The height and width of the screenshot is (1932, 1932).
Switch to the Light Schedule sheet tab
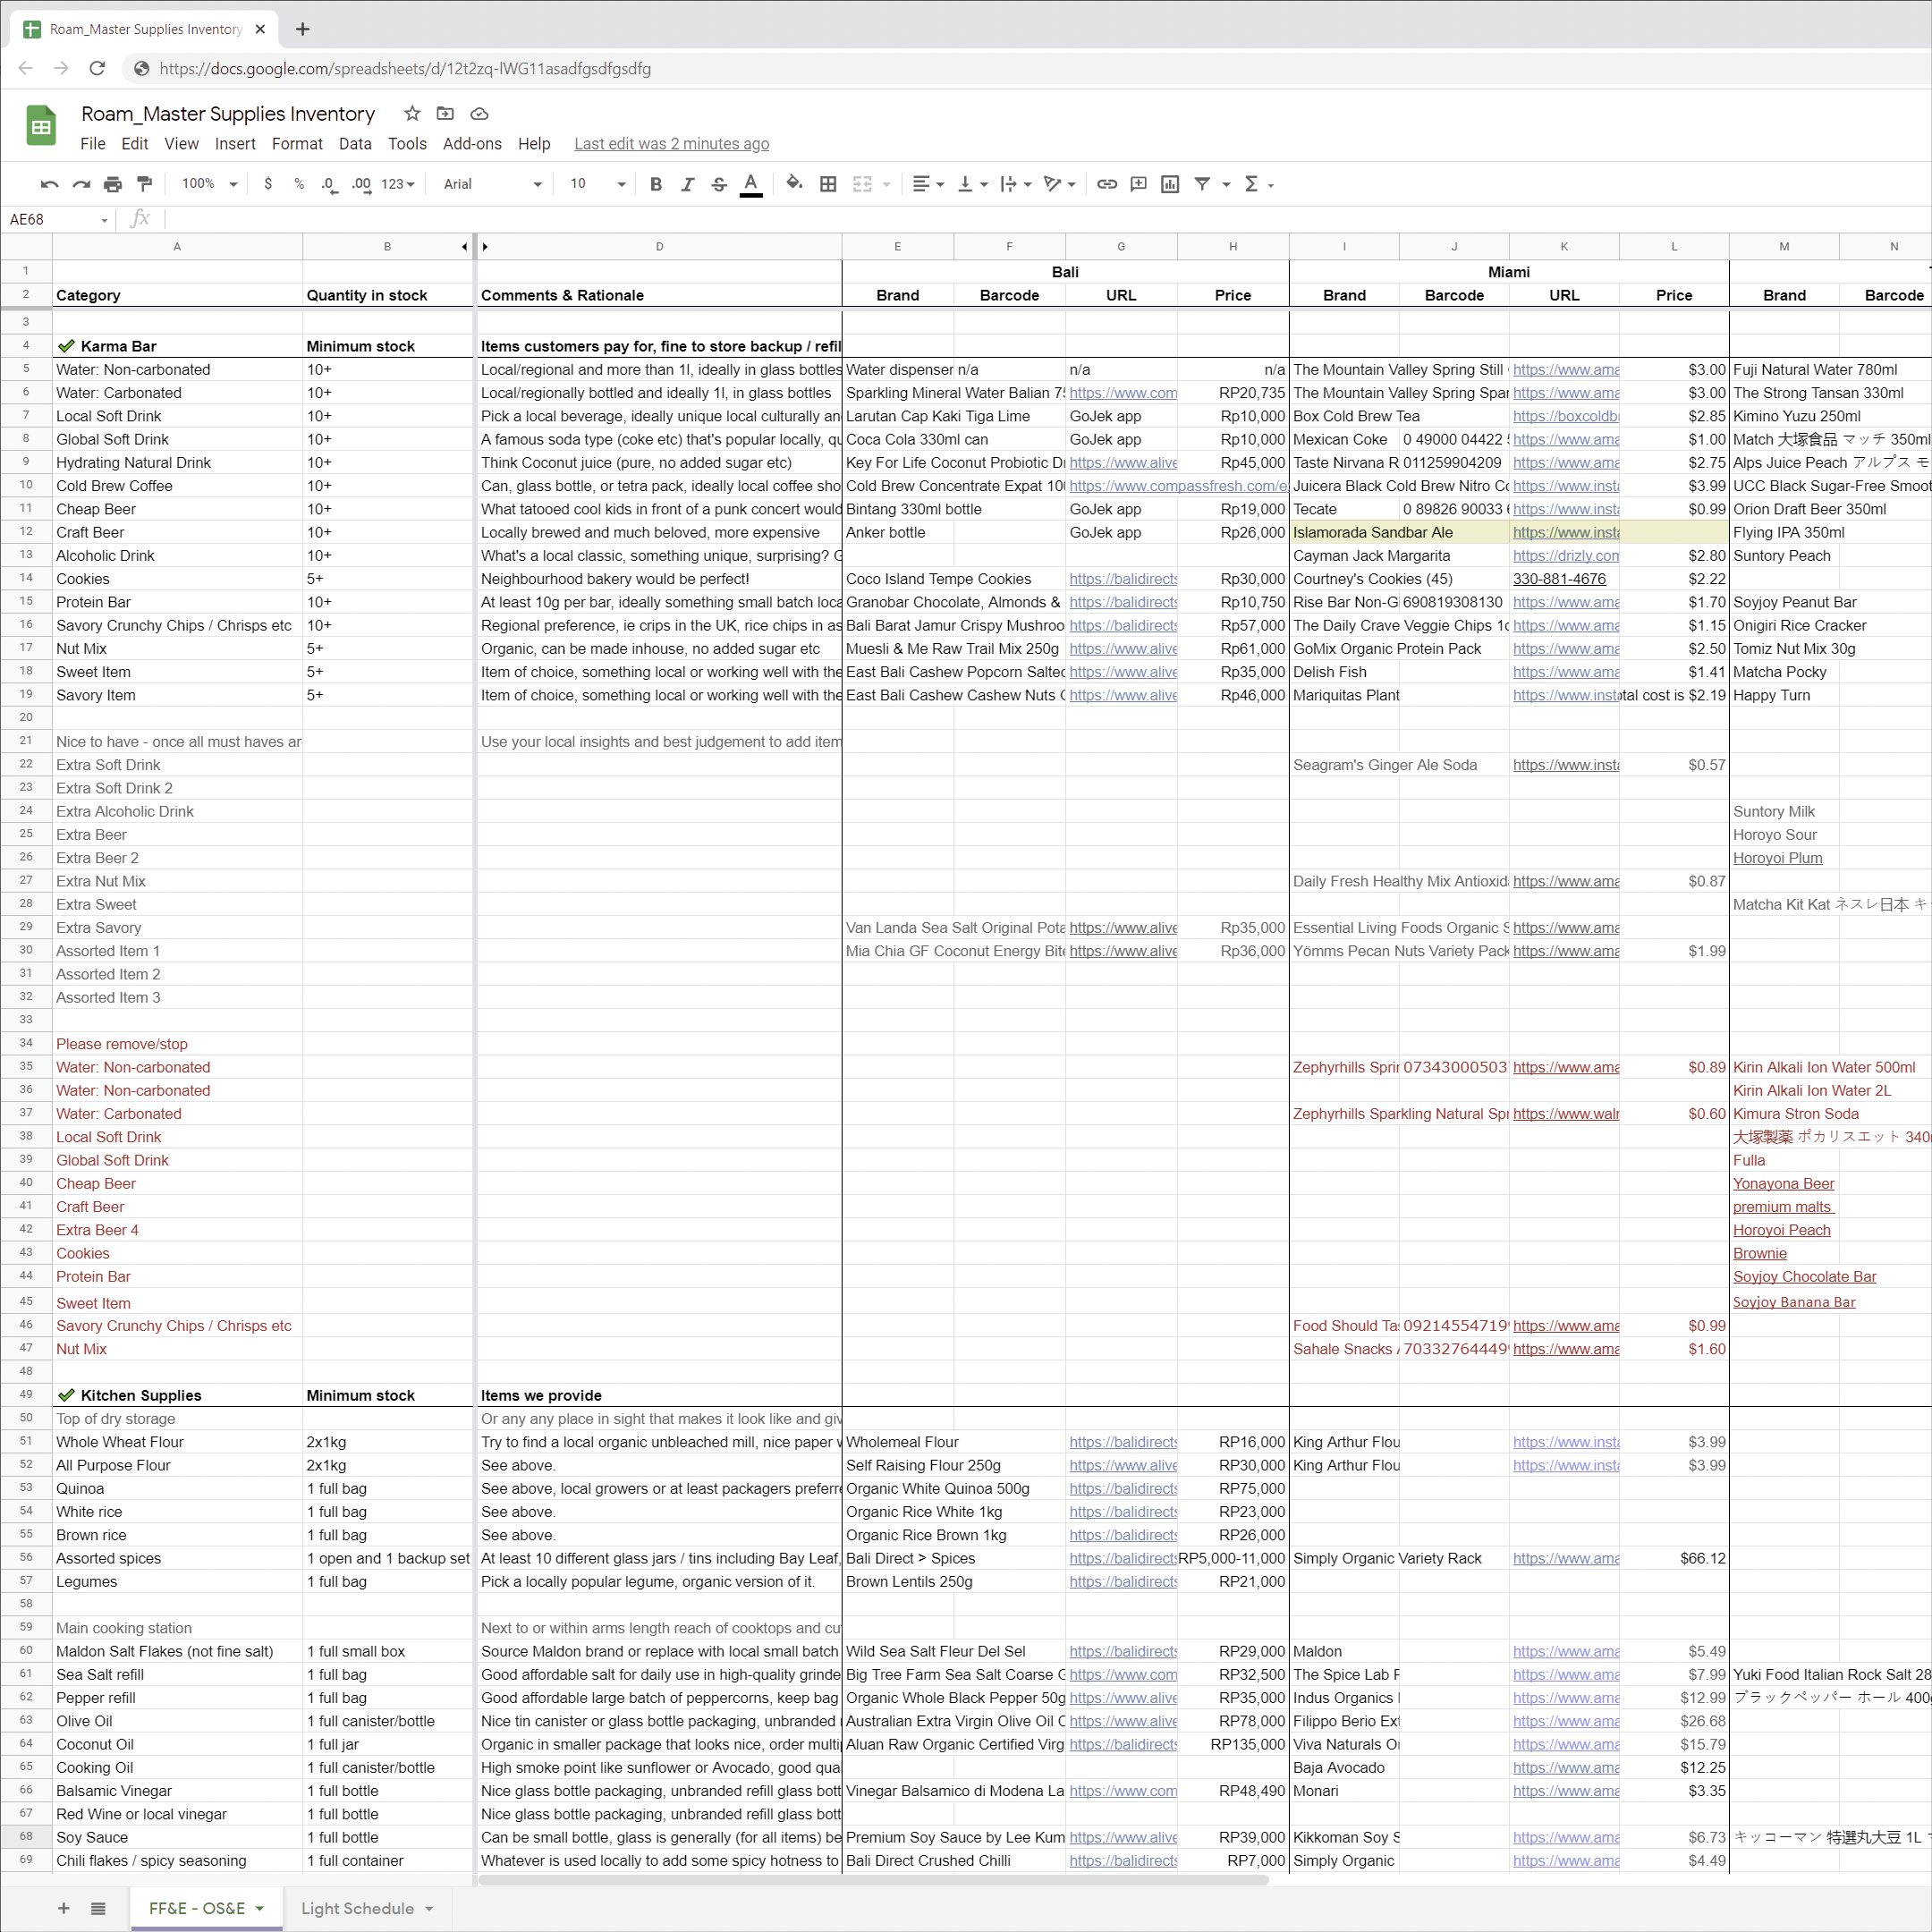(x=358, y=1908)
